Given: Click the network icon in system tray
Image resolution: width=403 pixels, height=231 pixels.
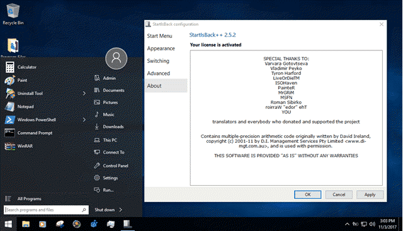Looking at the screenshot, I should pyautogui.click(x=364, y=224).
